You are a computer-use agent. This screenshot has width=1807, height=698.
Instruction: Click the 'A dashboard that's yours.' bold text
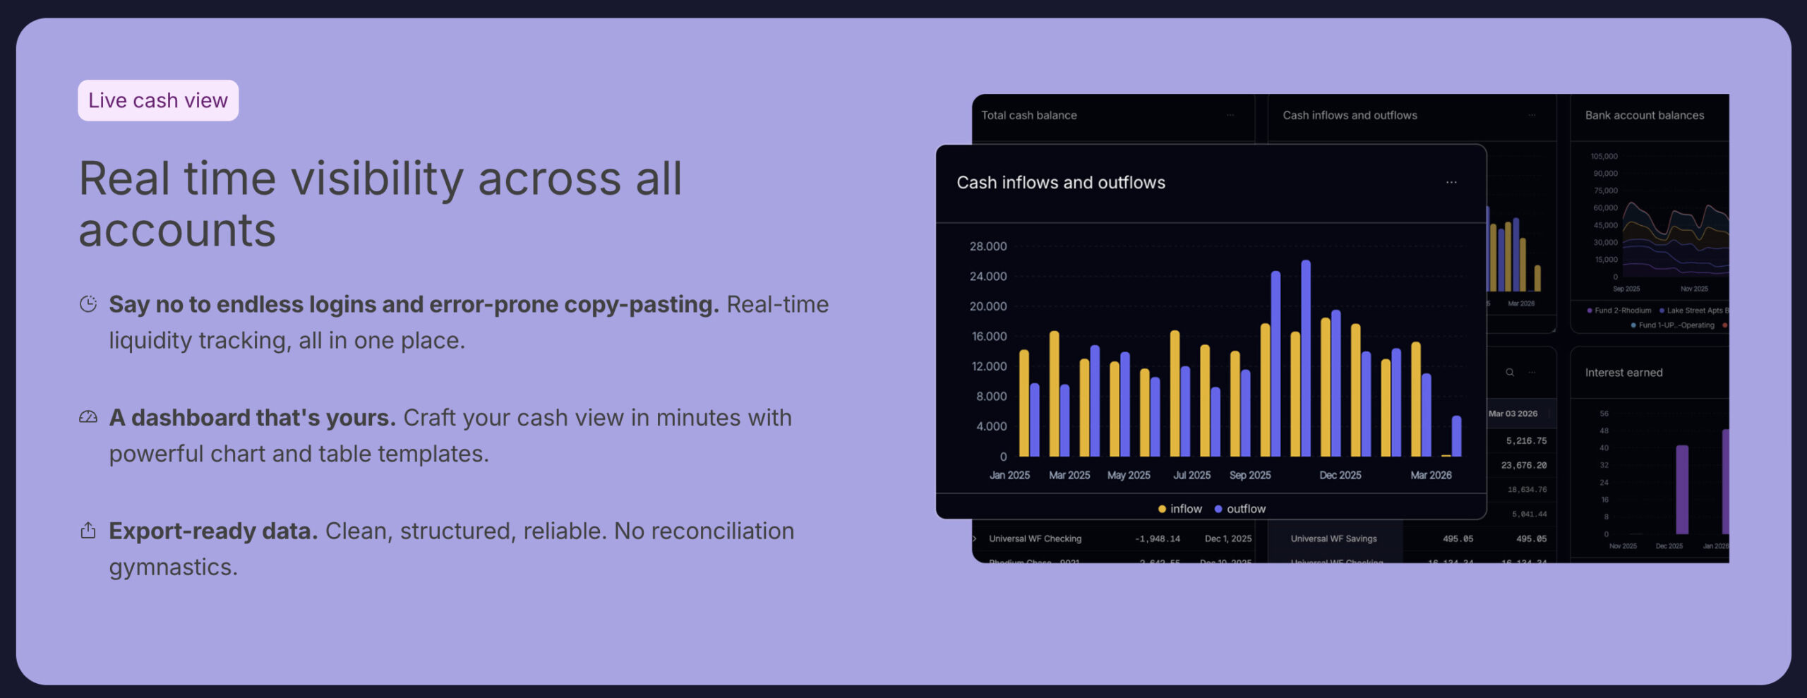pos(252,417)
